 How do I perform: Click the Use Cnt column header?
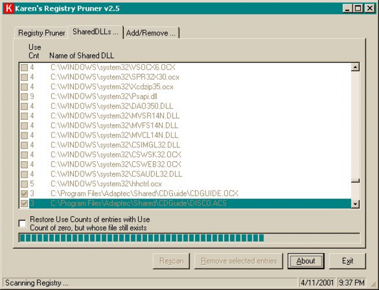click(34, 51)
